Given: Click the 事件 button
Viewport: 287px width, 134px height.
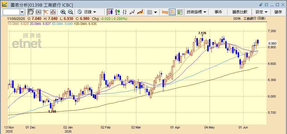Looking at the screenshot, I should point(218,12).
